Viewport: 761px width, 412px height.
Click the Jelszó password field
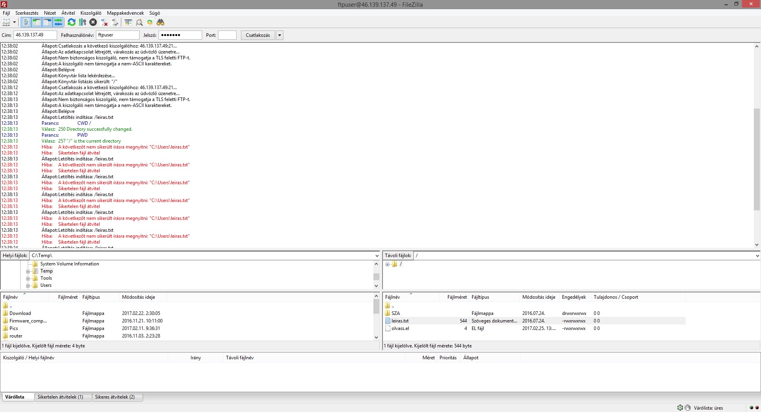coord(180,35)
